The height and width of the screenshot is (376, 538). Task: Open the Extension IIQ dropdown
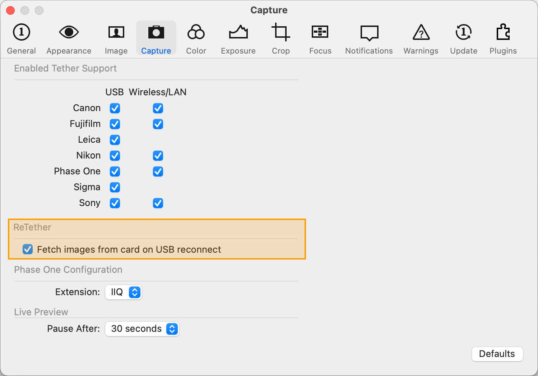pos(124,292)
